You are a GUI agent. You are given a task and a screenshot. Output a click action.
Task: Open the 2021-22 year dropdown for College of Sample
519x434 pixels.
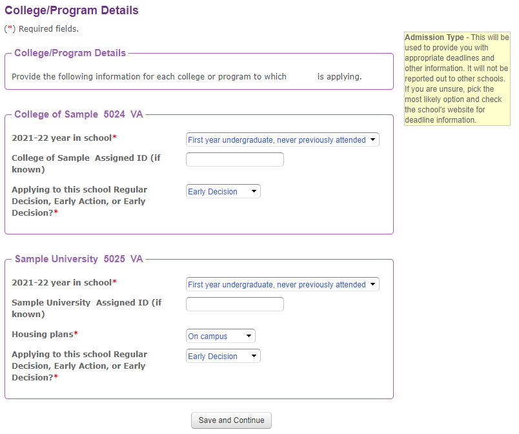click(x=282, y=139)
